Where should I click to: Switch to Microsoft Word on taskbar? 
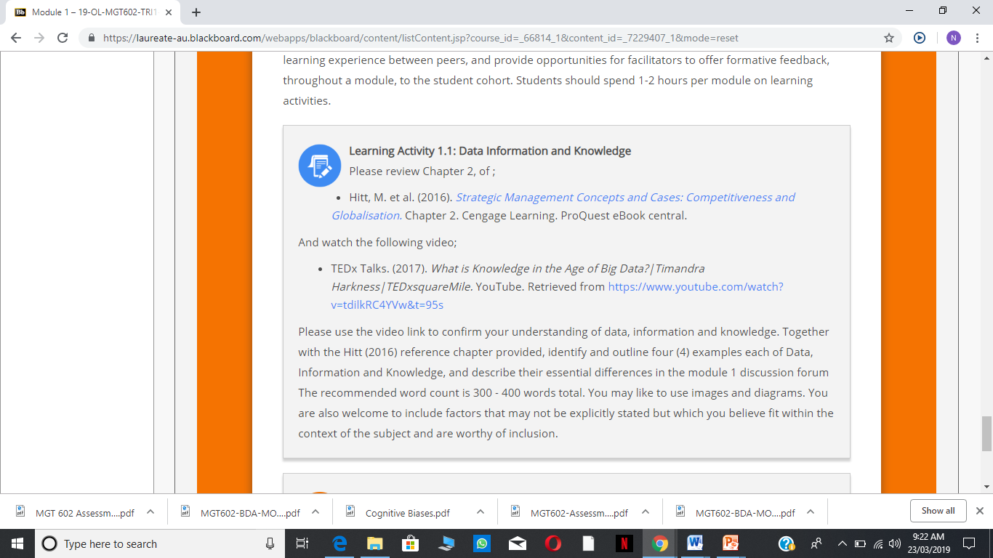(695, 543)
